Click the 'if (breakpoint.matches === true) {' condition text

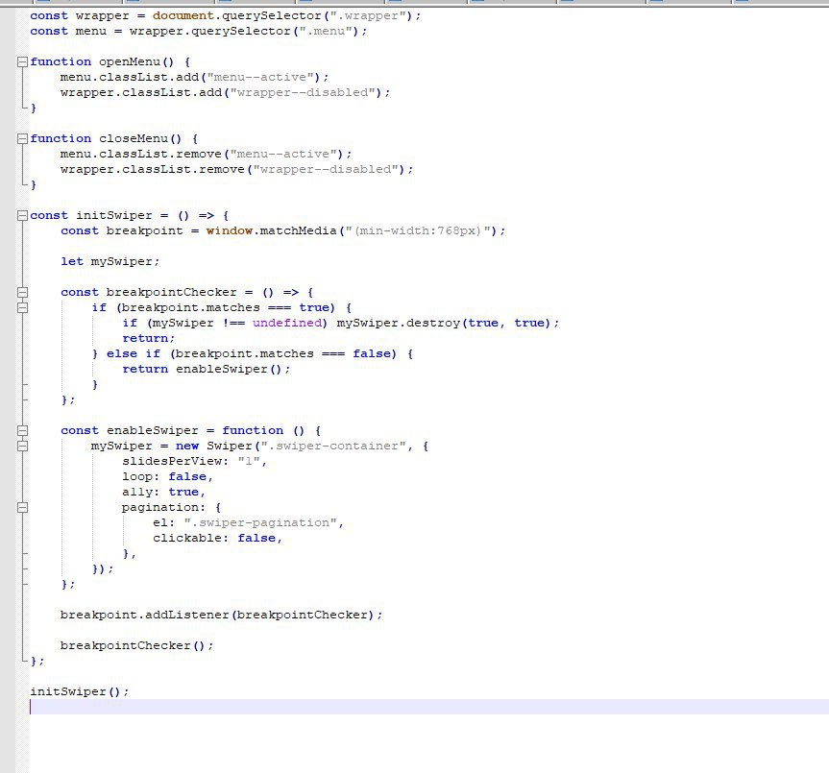[x=222, y=307]
